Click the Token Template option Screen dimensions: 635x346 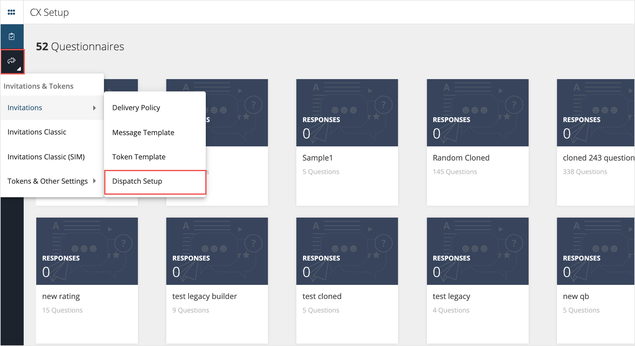pos(139,156)
